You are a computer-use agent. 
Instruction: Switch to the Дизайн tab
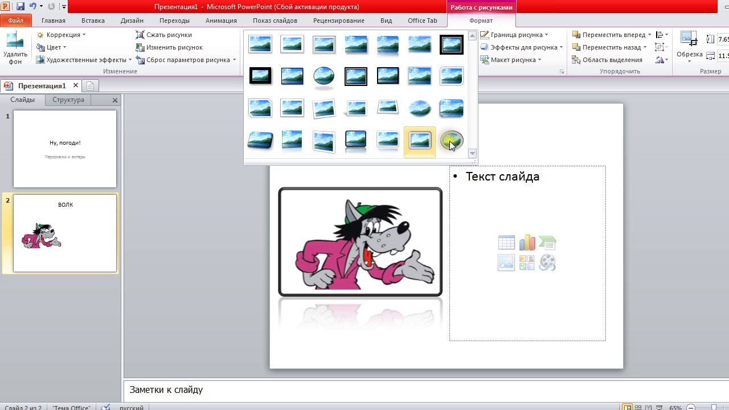132,20
